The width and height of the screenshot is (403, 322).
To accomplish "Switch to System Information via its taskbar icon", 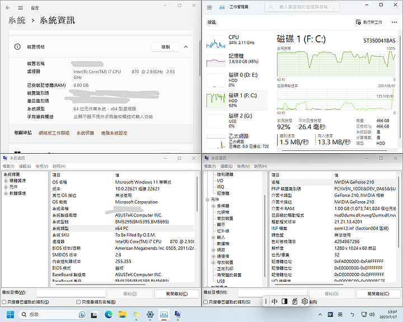I will click(x=177, y=314).
